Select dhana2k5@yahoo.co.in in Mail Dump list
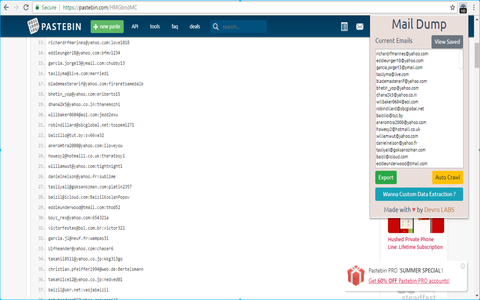 (x=397, y=95)
